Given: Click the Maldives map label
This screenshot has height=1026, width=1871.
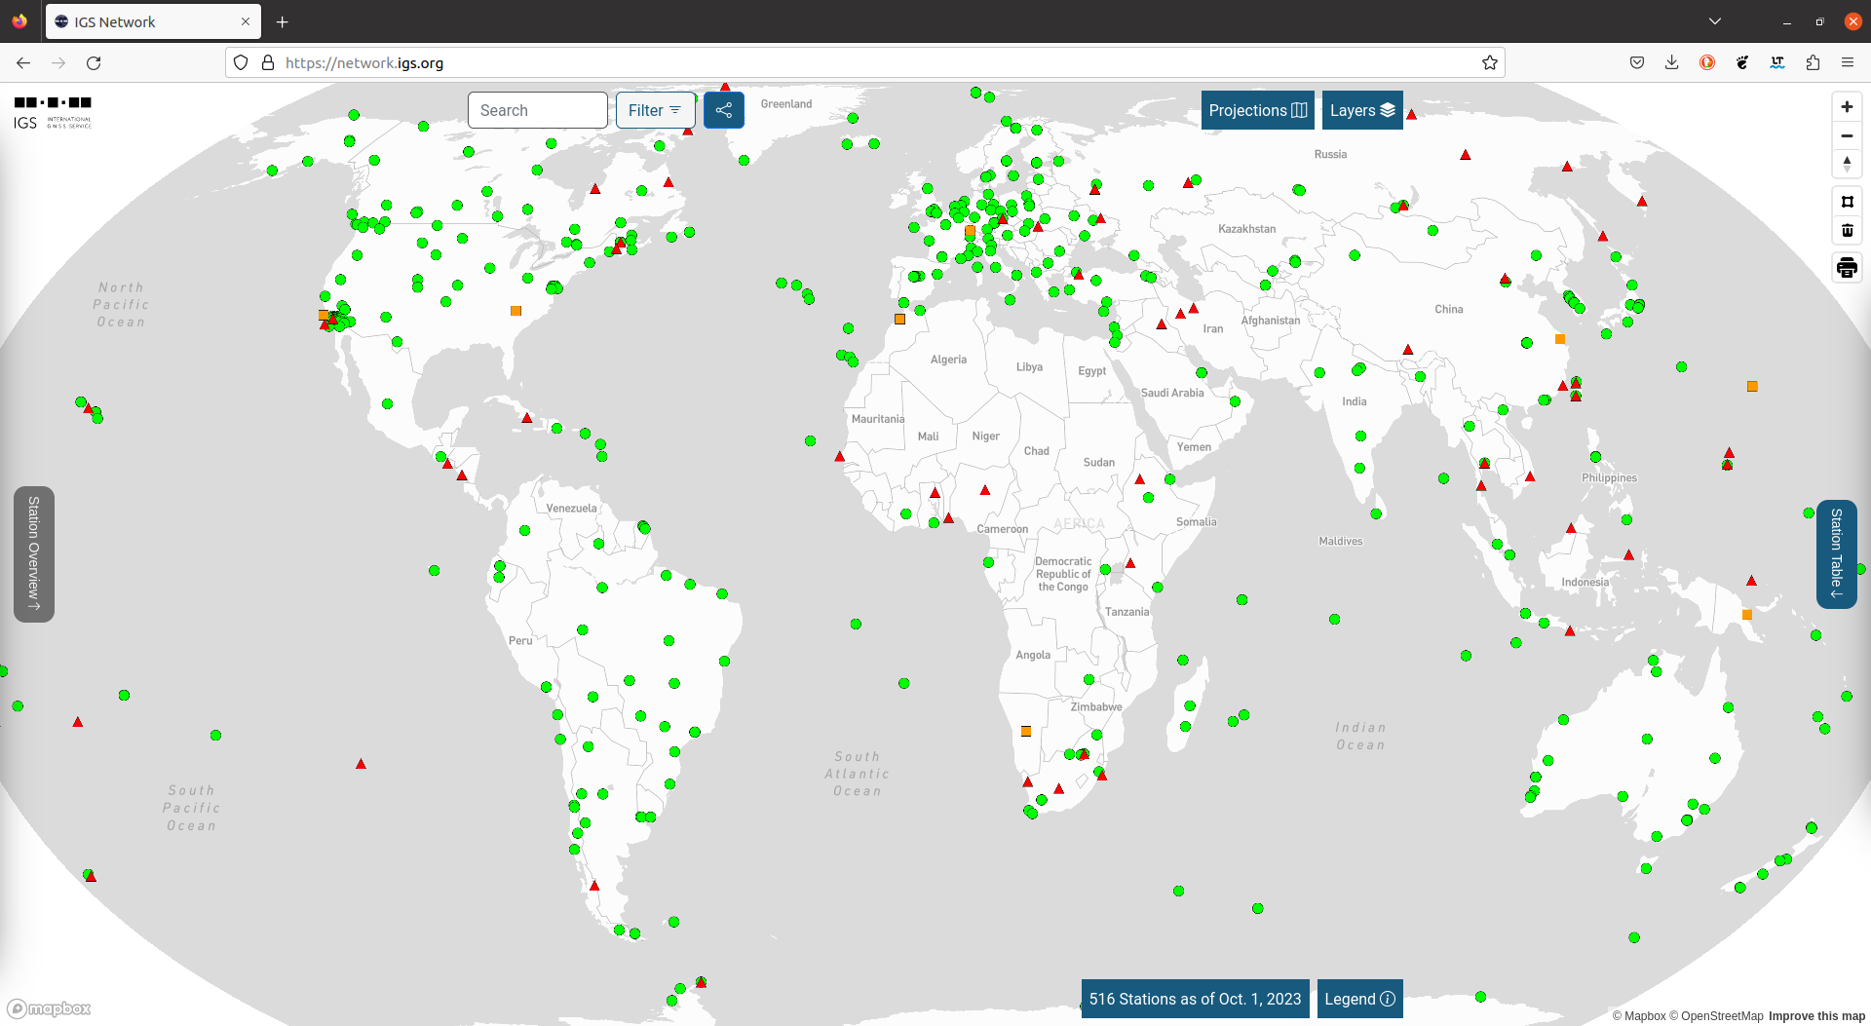Looking at the screenshot, I should coord(1341,542).
